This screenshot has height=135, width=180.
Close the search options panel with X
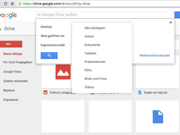pos(171,22)
